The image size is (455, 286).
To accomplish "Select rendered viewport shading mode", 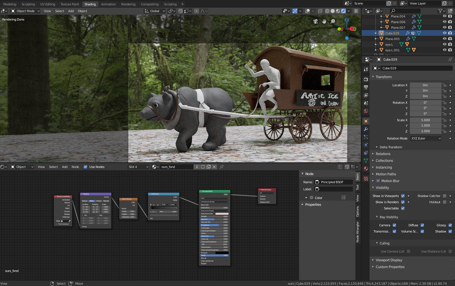I will pos(343,11).
